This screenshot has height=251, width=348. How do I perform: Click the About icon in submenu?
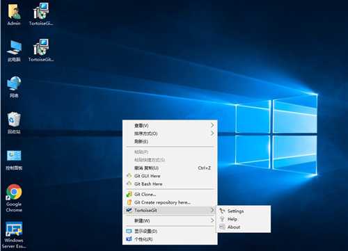pyautogui.click(x=222, y=227)
